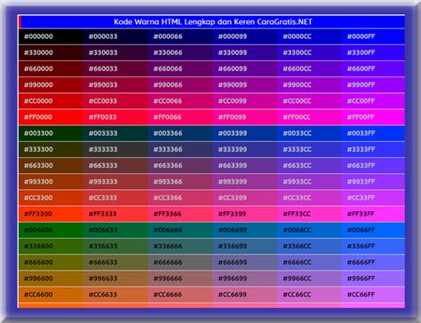Click the title 'Kode Warna HTML Lengkap dan Keren CaraGratis.NET'
Viewport: 421px width, 323px height.
pyautogui.click(x=213, y=22)
